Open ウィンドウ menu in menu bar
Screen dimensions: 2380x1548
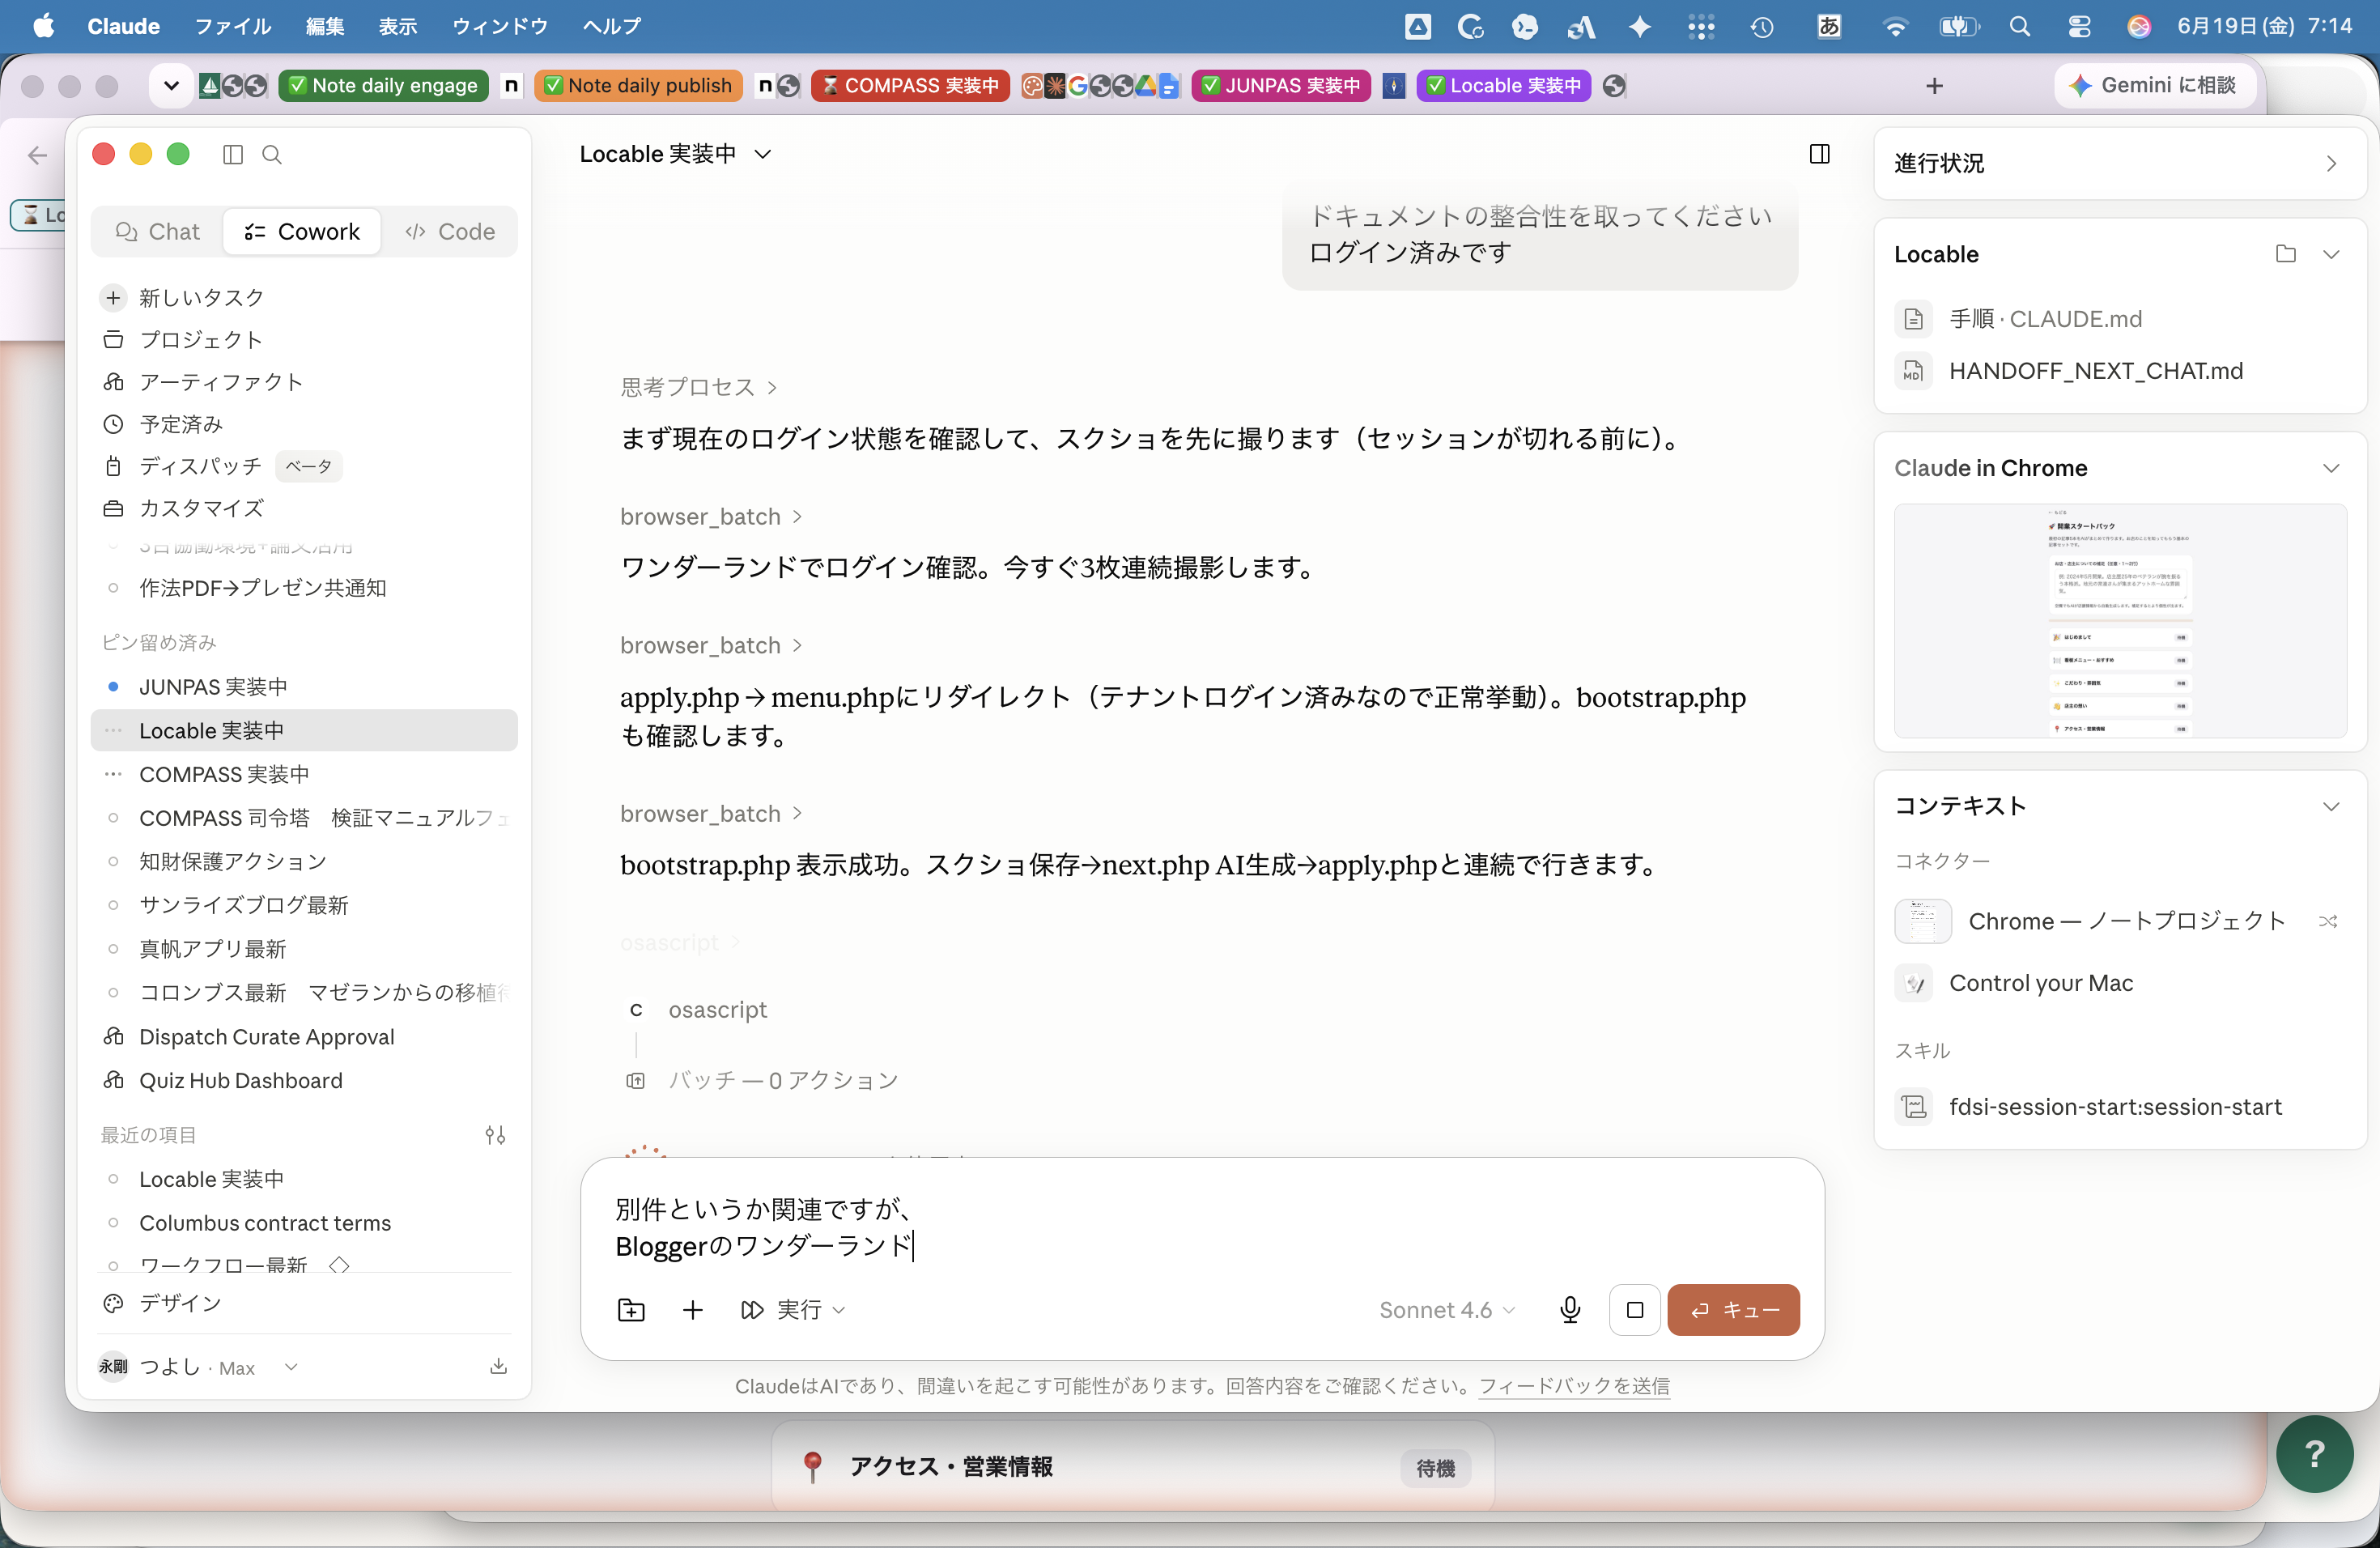click(500, 27)
